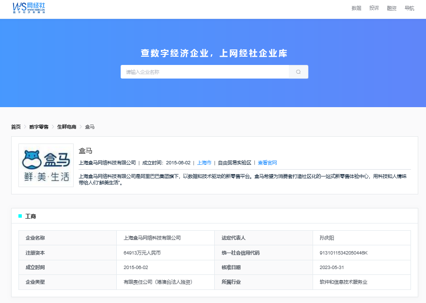Go to the 融资 navigation item
The width and height of the screenshot is (426, 303).
tap(392, 8)
